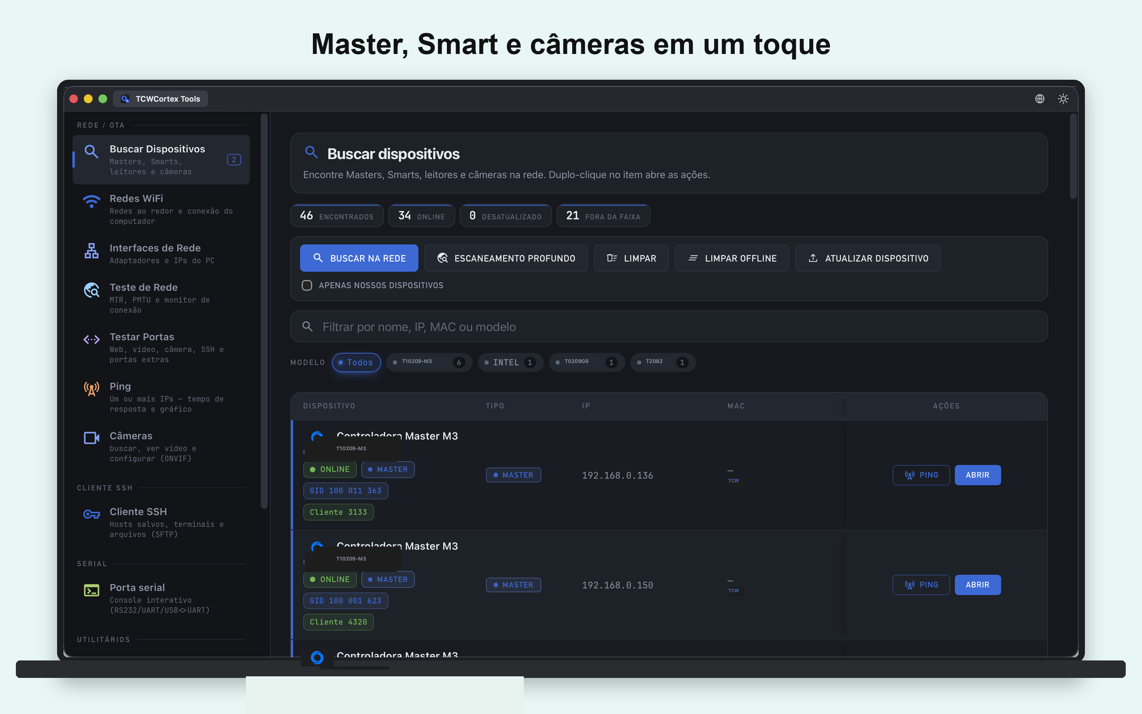Click the main content vertical scrollbar
Image resolution: width=1142 pixels, height=714 pixels.
1073,157
